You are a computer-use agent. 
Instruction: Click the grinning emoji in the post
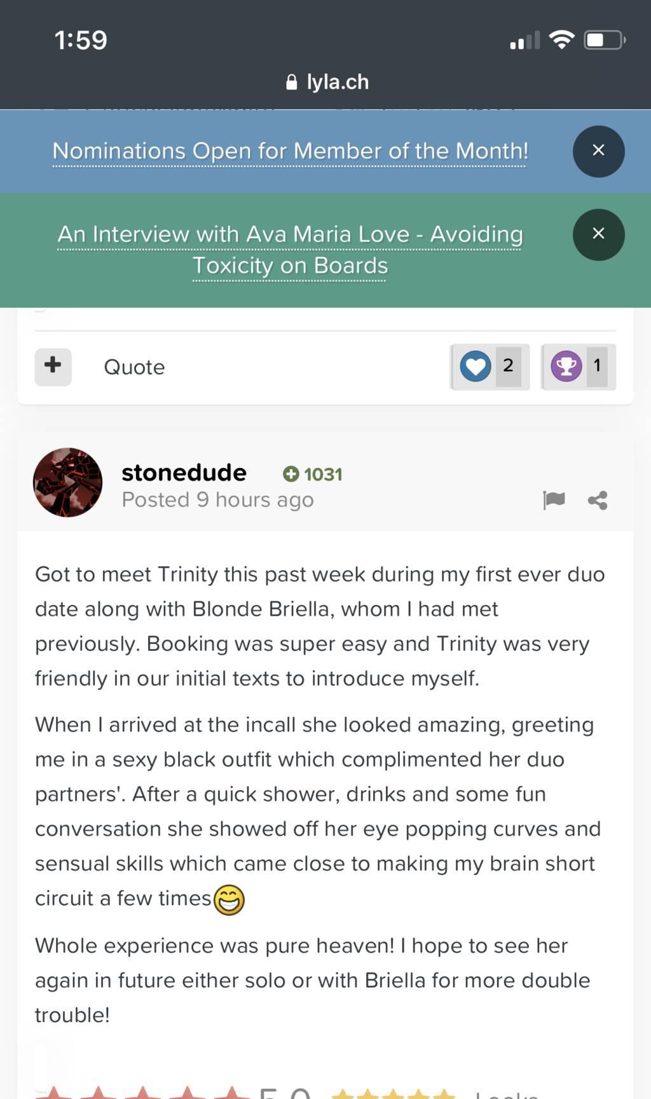pyautogui.click(x=229, y=899)
